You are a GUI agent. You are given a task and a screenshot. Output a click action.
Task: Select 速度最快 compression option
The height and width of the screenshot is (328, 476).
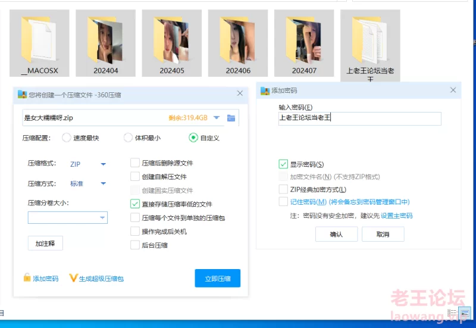[67, 138]
